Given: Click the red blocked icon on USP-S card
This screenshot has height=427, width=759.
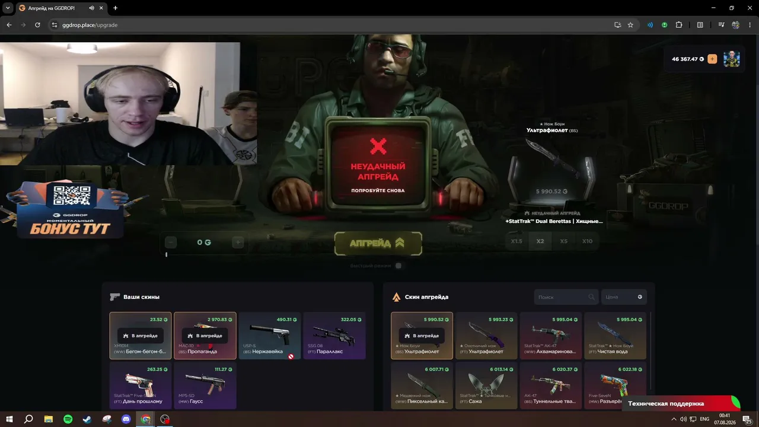Looking at the screenshot, I should [291, 356].
